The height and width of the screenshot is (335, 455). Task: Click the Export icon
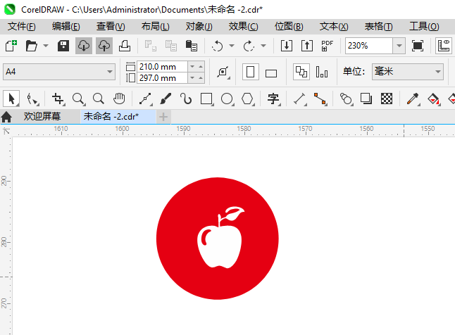pyautogui.click(x=307, y=46)
